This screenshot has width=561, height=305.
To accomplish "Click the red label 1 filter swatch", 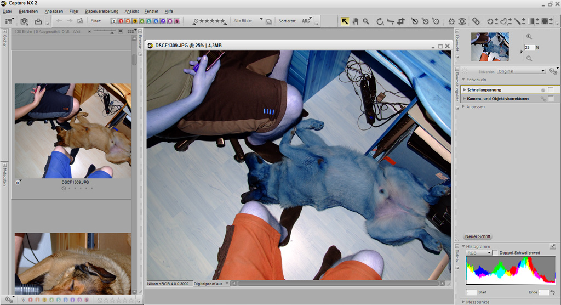I will pyautogui.click(x=121, y=21).
